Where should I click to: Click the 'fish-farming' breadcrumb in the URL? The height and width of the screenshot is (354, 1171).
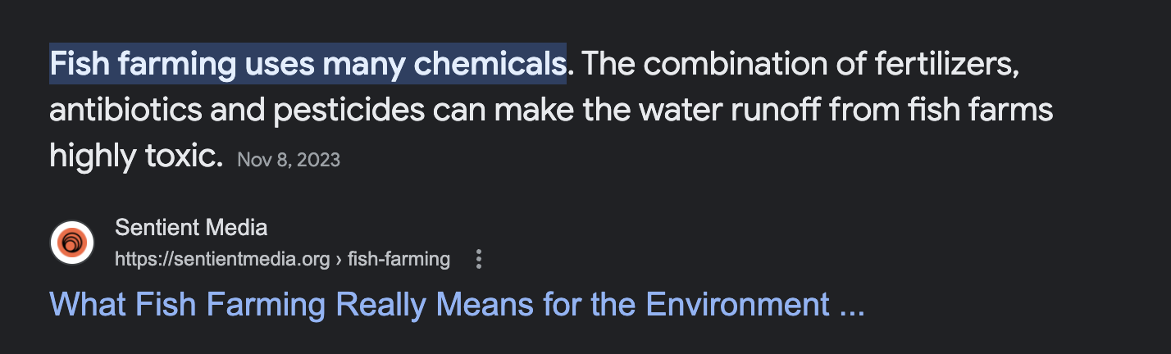coord(399,260)
